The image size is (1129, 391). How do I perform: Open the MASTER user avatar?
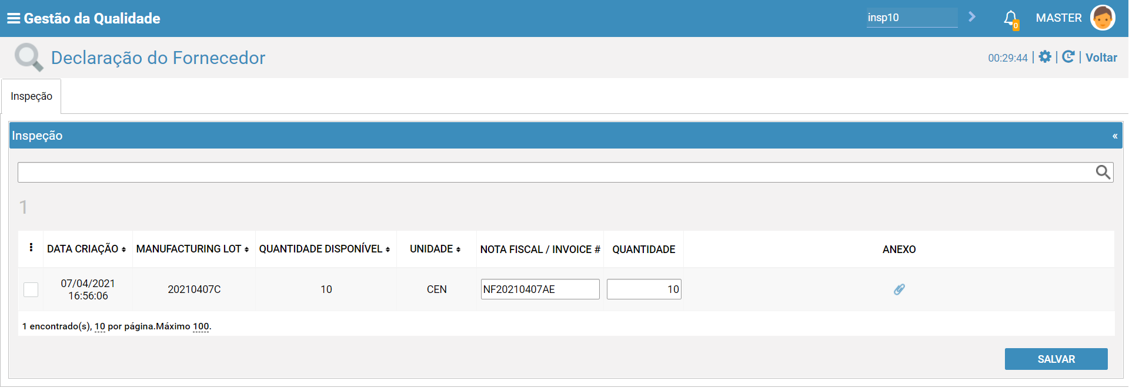[1103, 18]
